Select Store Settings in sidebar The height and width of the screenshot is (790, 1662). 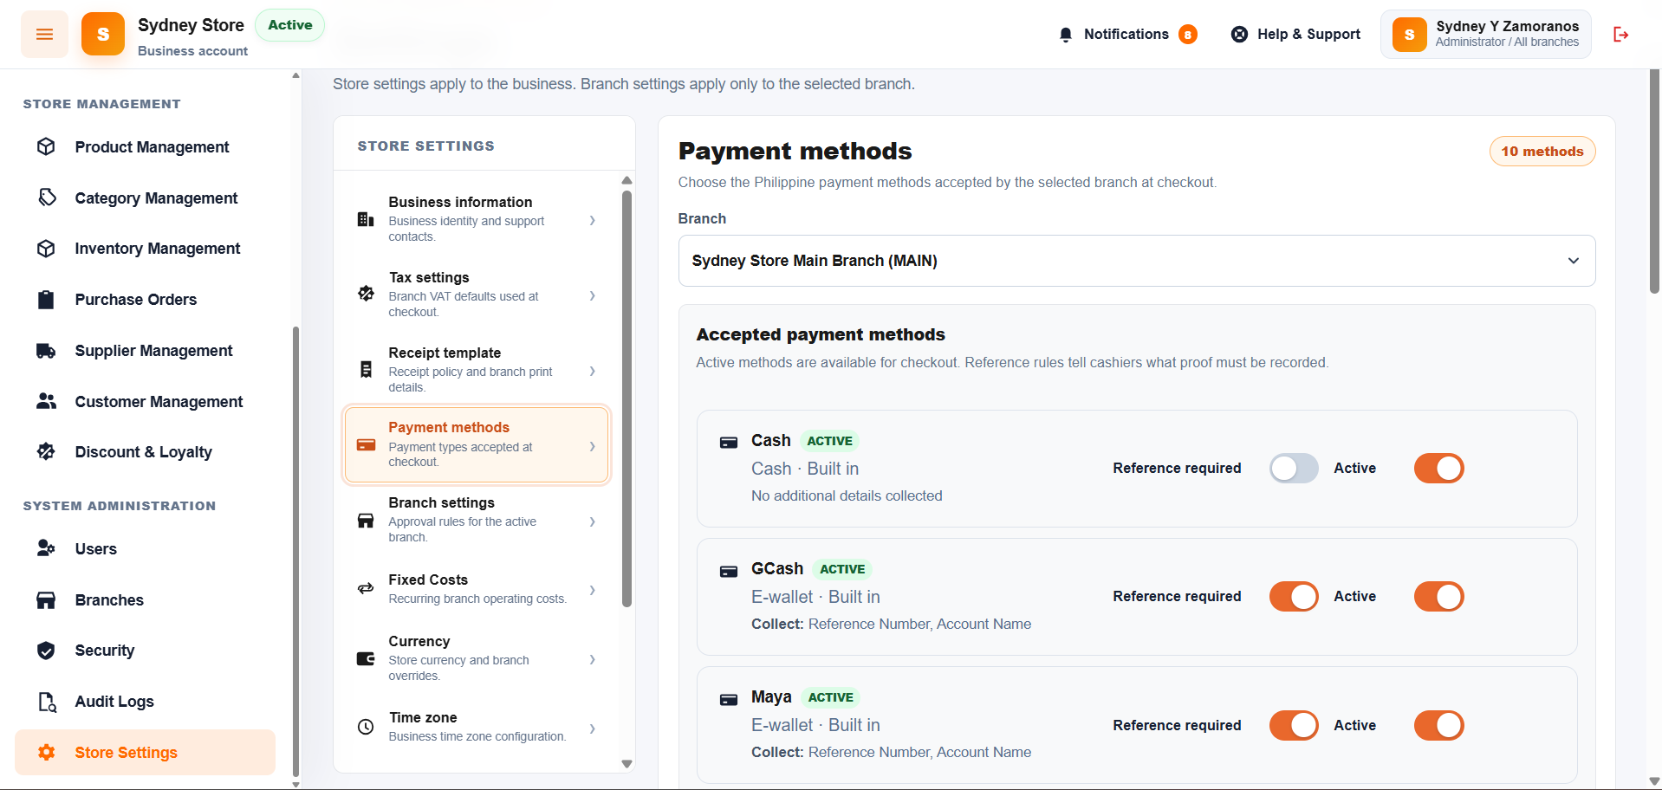[x=145, y=752]
